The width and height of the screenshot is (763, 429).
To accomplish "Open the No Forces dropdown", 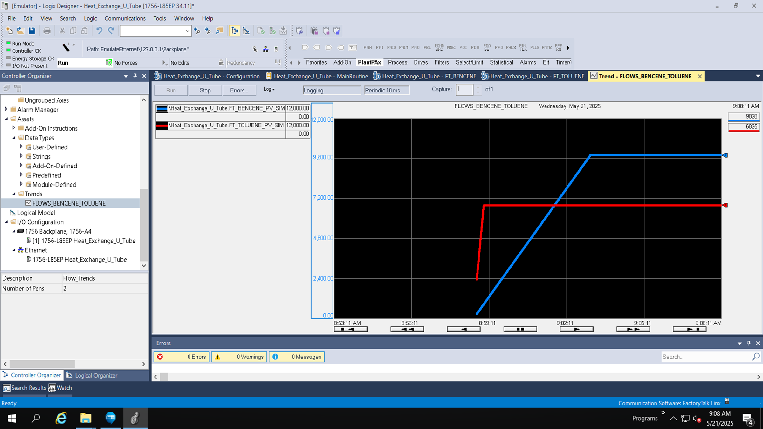I will coord(164,63).
